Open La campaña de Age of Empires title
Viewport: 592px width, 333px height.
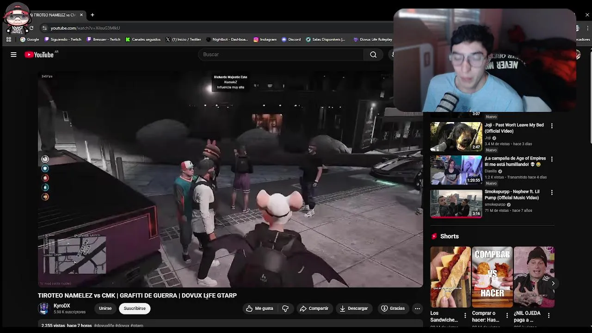tap(515, 161)
